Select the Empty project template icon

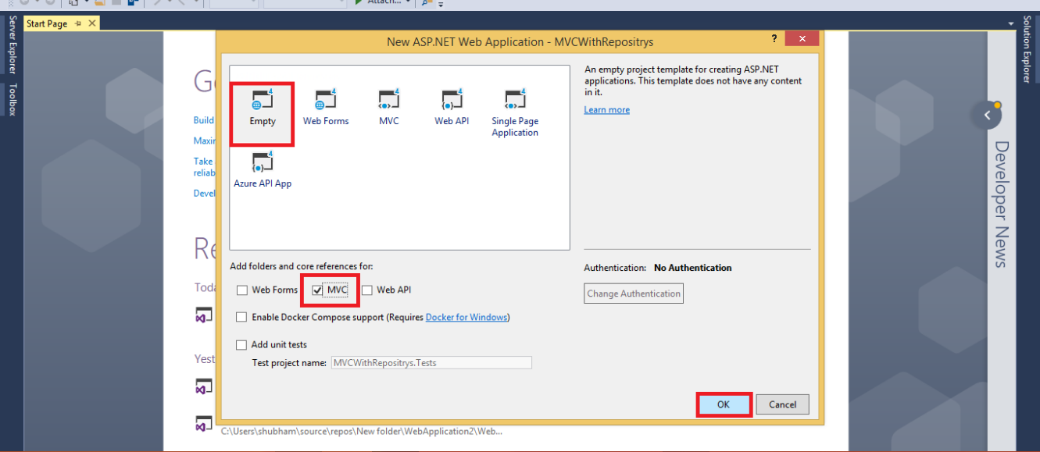point(263,100)
